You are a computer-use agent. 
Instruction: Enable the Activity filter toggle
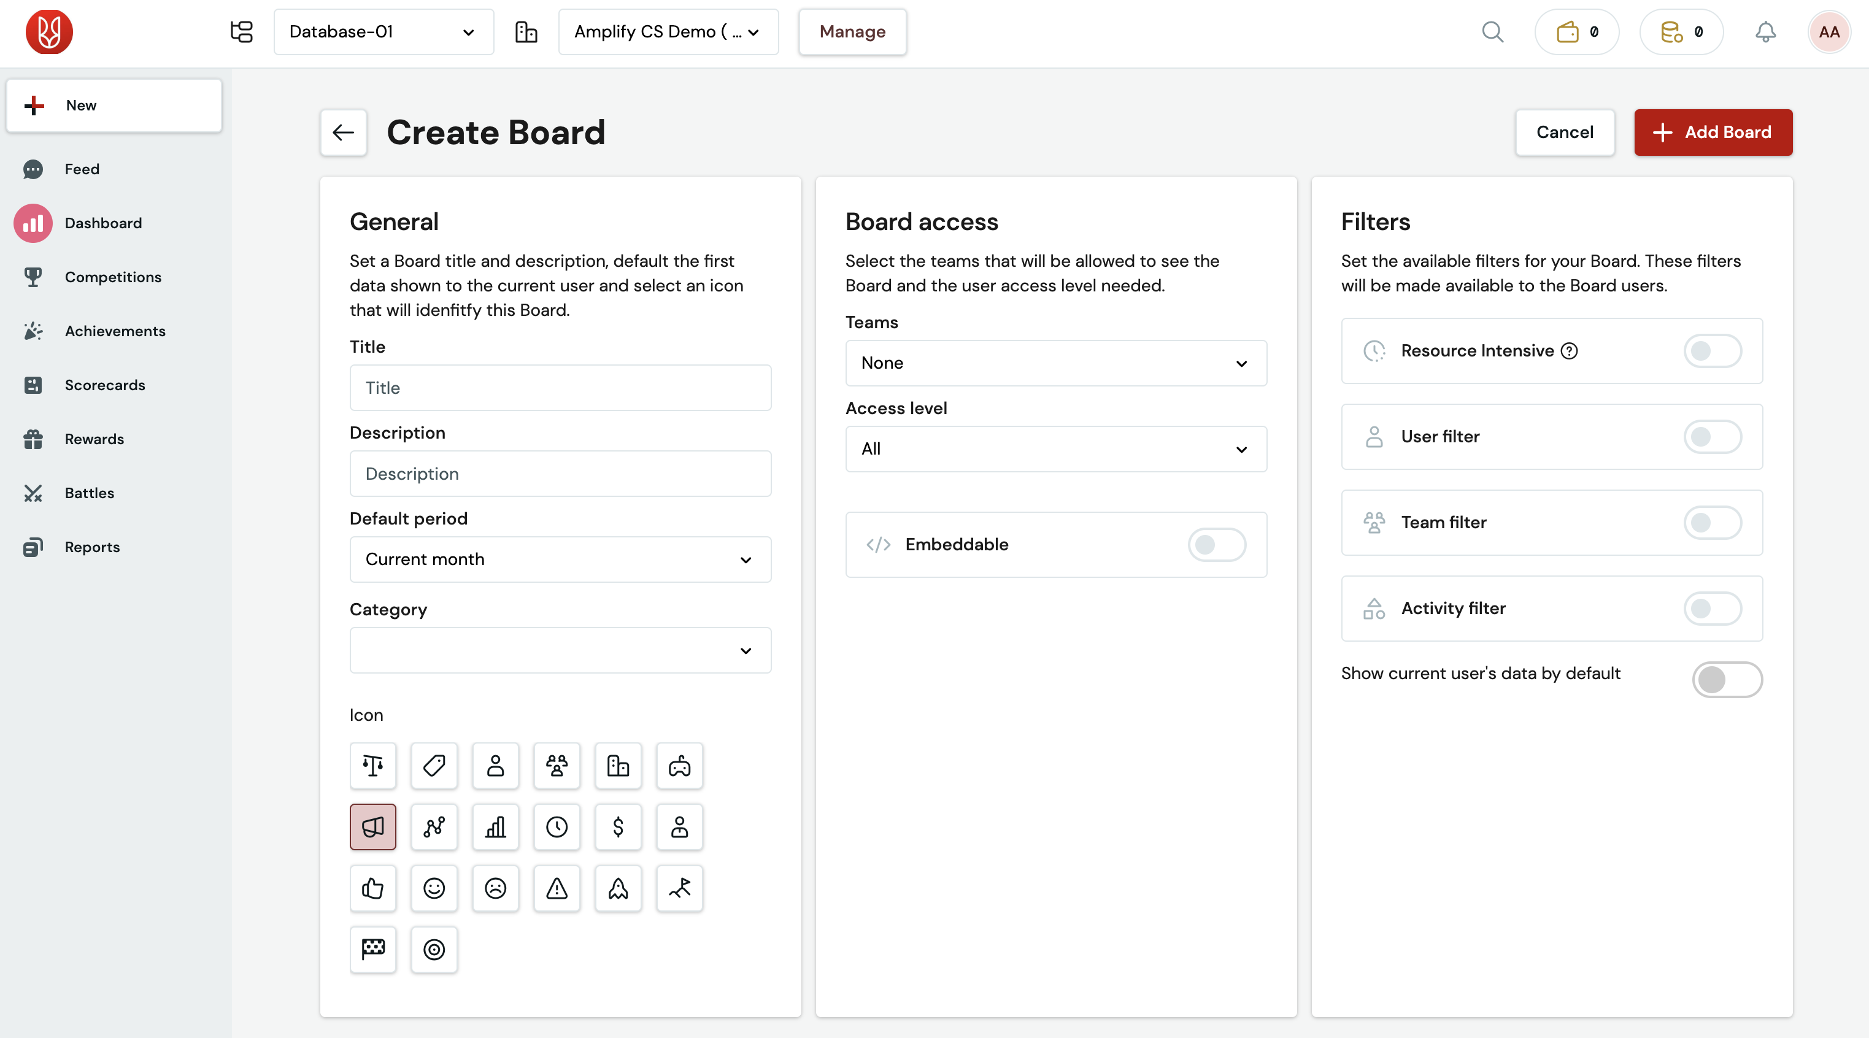(x=1713, y=608)
